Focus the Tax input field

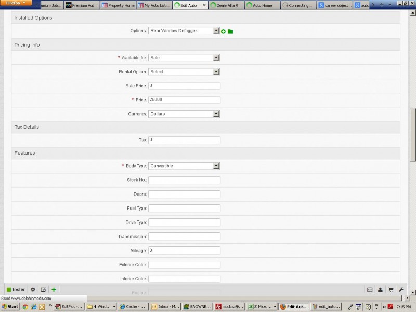tap(184, 140)
